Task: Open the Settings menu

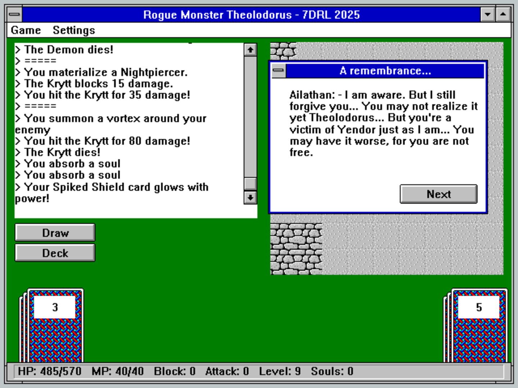Action: (74, 30)
